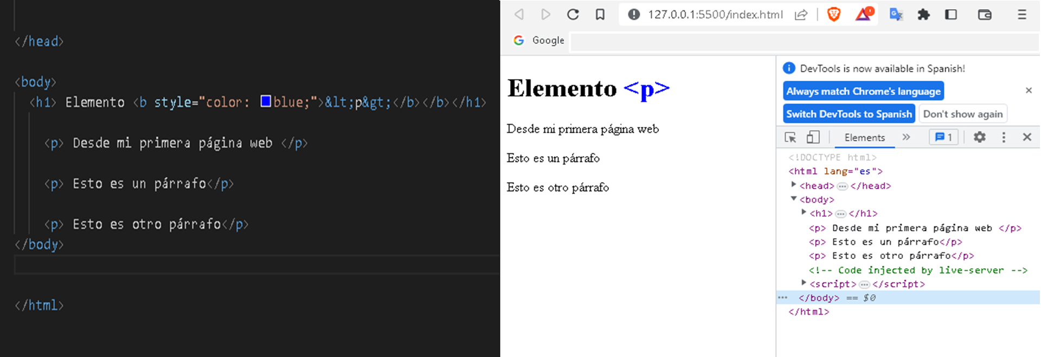Viewport: 1041px width, 357px height.
Task: Dismiss the DevTools language notification
Action: [x=1029, y=90]
